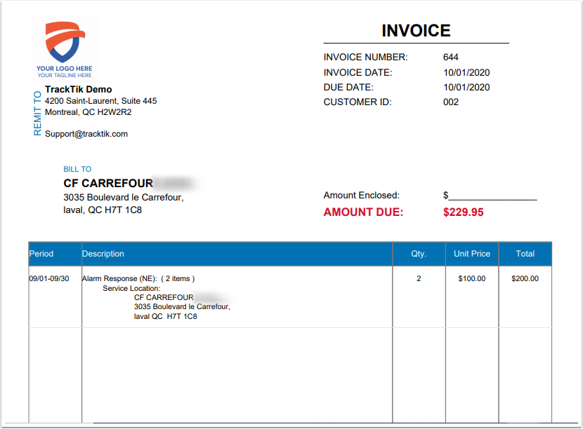Click the Total column header
This screenshot has width=583, height=429.
point(525,254)
